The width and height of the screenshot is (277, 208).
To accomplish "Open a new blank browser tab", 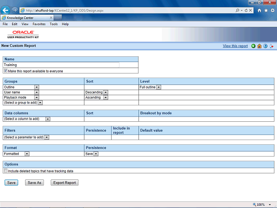I will tap(58, 18).
